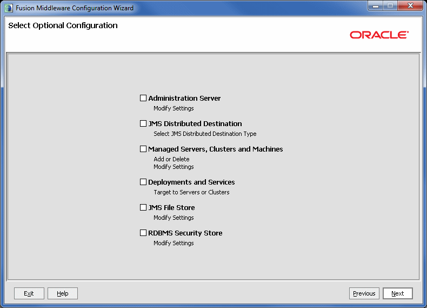Viewport: 427px width, 308px height.
Task: Open Help for this wizard
Action: [x=63, y=293]
